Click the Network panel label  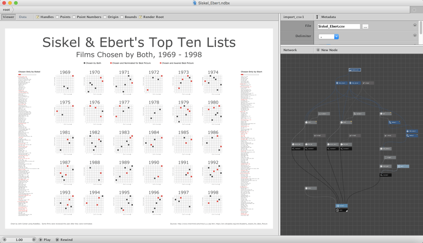tap(290, 50)
